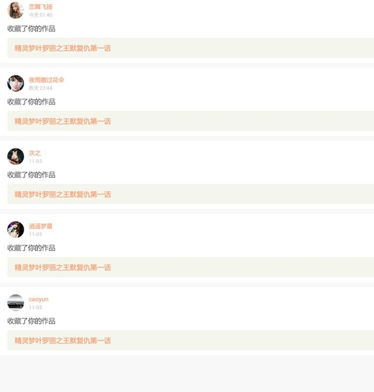The height and width of the screenshot is (392, 374).
Task: Tap the avatar next to 夜雨撒过花伞
Action: click(16, 84)
